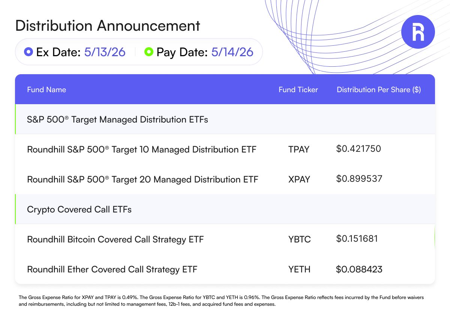Select the Pay Date 5/14/26 value
Screen dimensions: 450x326
pos(232,52)
